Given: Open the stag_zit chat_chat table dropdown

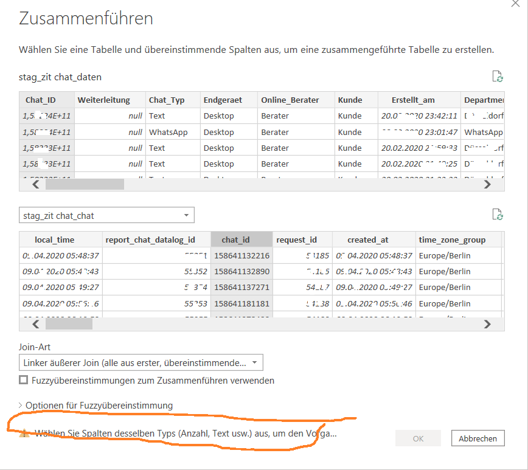Looking at the screenshot, I should (106, 215).
